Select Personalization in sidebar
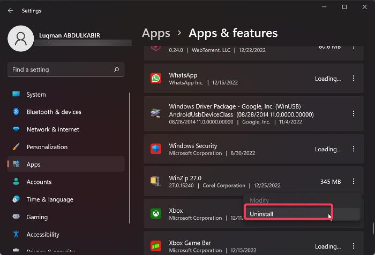375x255 pixels. pyautogui.click(x=66, y=147)
